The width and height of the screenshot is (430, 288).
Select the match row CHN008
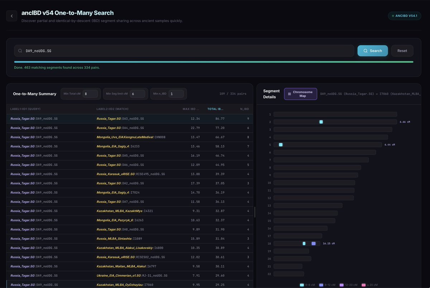(130, 137)
